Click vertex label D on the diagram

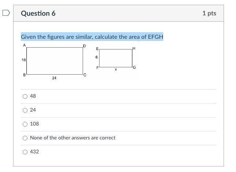coord(85,46)
